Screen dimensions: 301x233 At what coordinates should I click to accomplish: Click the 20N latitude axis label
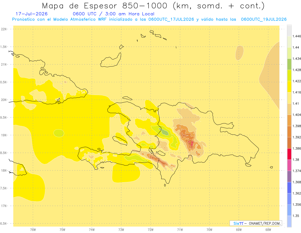(x=4, y=100)
